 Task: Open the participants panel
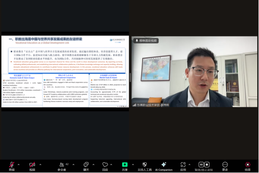pyautogui.click(x=62, y=165)
